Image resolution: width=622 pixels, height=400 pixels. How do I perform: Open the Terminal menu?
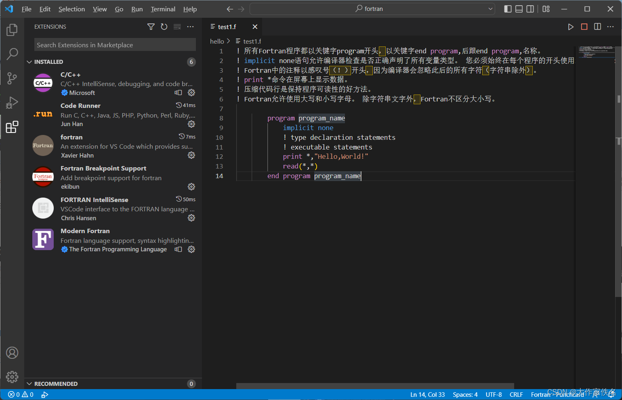click(163, 9)
